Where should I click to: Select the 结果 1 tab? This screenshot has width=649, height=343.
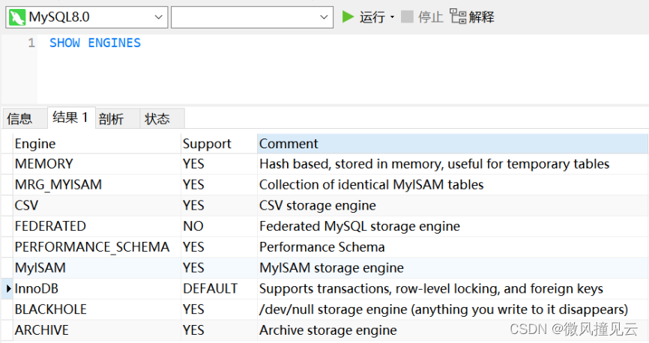(x=71, y=118)
